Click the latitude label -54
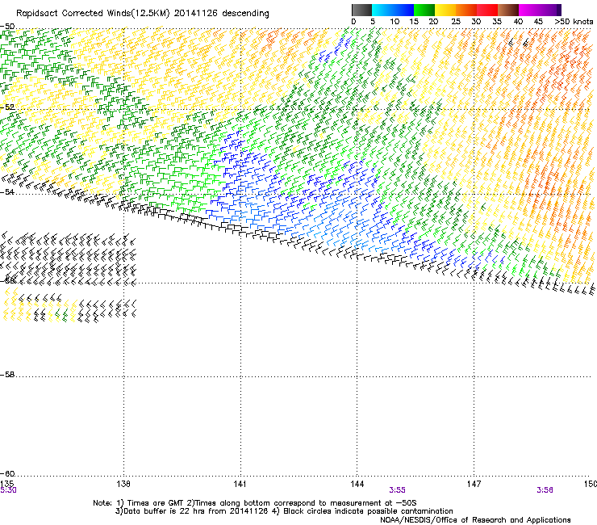Screen dimensions: 597x525 tap(7, 191)
